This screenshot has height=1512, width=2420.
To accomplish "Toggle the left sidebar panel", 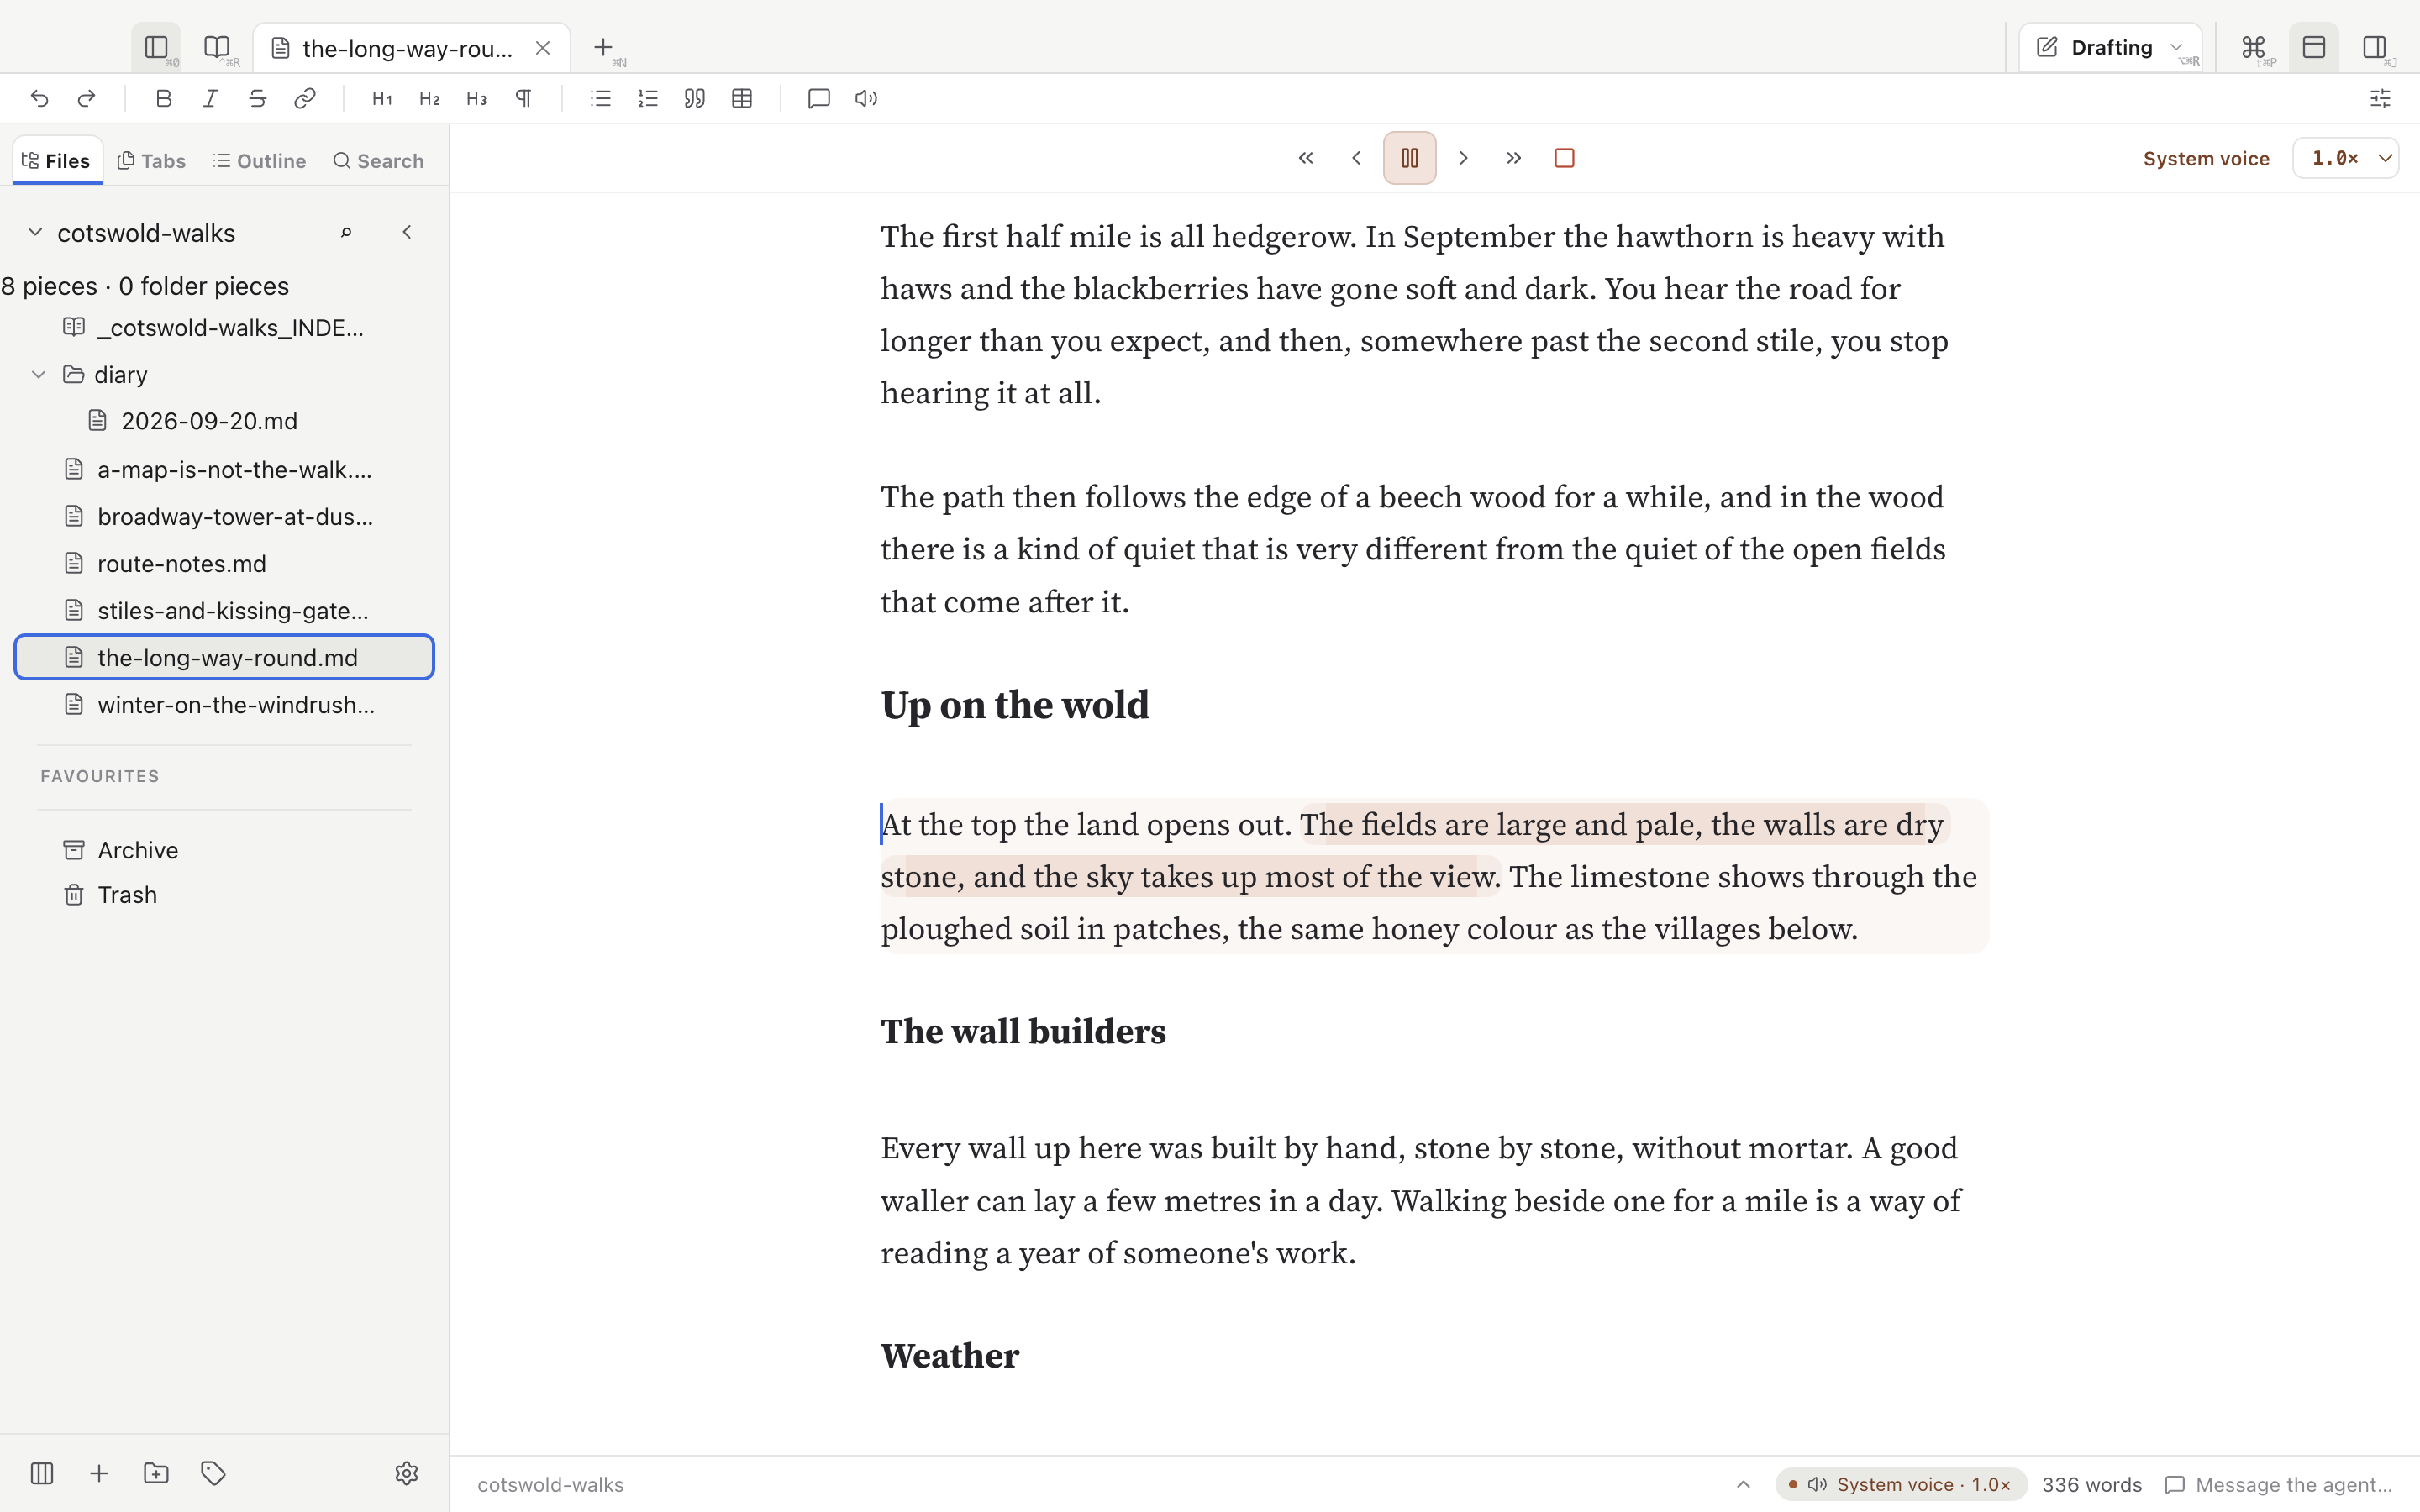I will click(x=156, y=47).
